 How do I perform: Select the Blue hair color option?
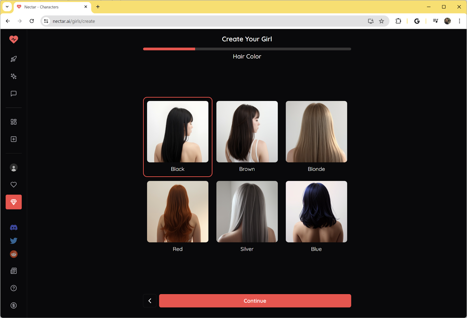tap(316, 217)
